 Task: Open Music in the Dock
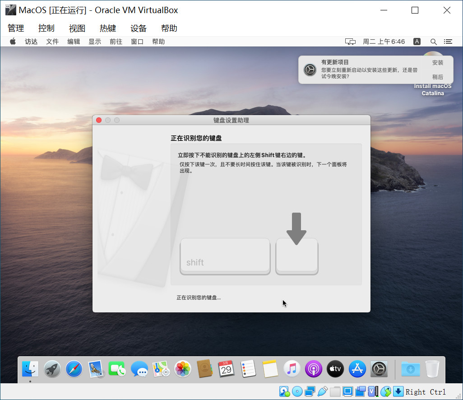292,369
